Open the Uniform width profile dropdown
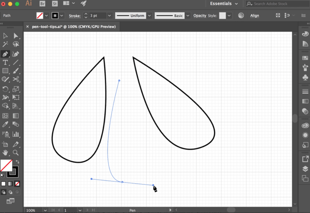 coord(149,15)
